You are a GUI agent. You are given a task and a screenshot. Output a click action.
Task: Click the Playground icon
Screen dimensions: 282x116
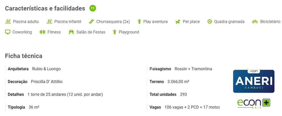(115, 32)
